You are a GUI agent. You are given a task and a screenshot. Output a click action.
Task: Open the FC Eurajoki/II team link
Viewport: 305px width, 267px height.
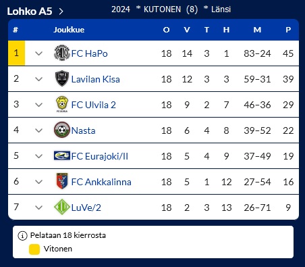click(x=99, y=156)
